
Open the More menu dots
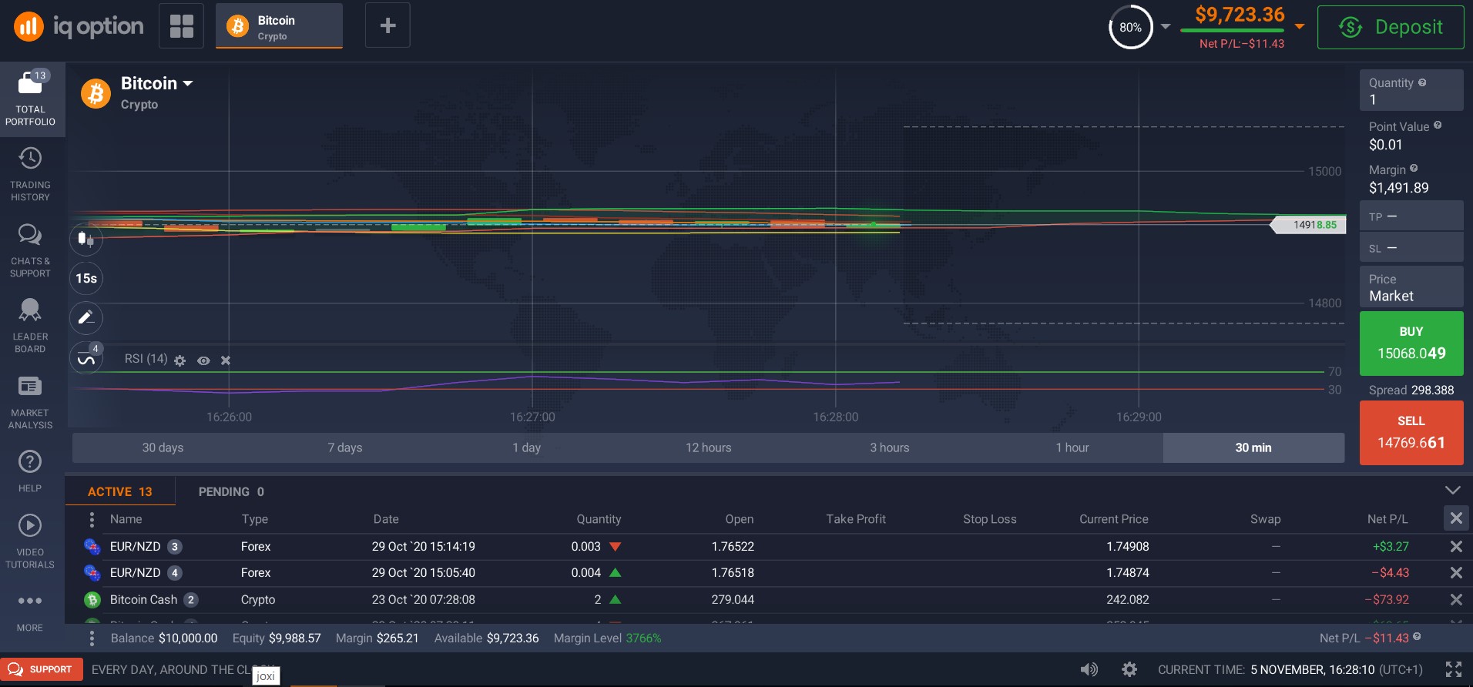(30, 601)
